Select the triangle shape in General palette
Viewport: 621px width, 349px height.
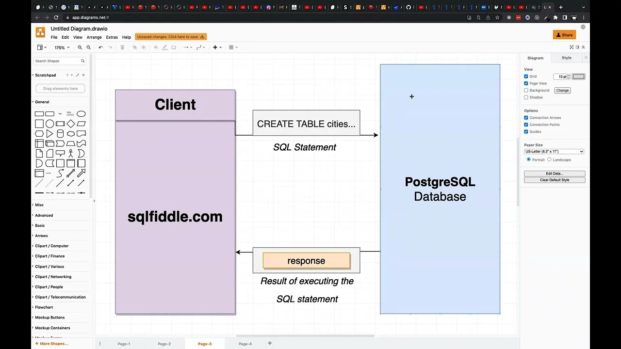[x=49, y=134]
